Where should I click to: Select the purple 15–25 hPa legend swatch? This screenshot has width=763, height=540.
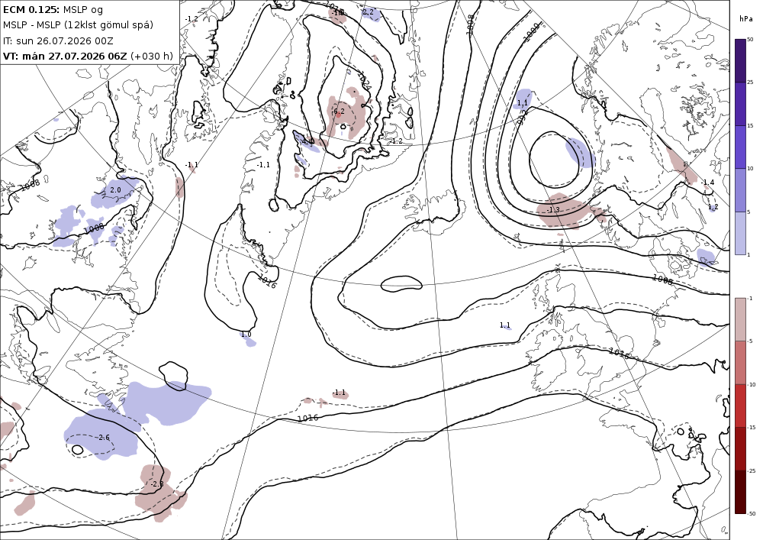pyautogui.click(x=740, y=104)
